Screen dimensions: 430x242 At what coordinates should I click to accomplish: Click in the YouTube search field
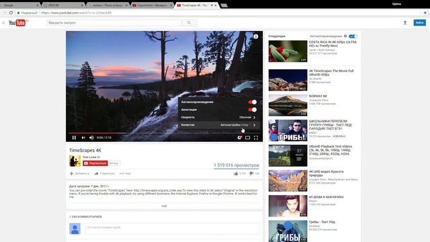coord(114,23)
